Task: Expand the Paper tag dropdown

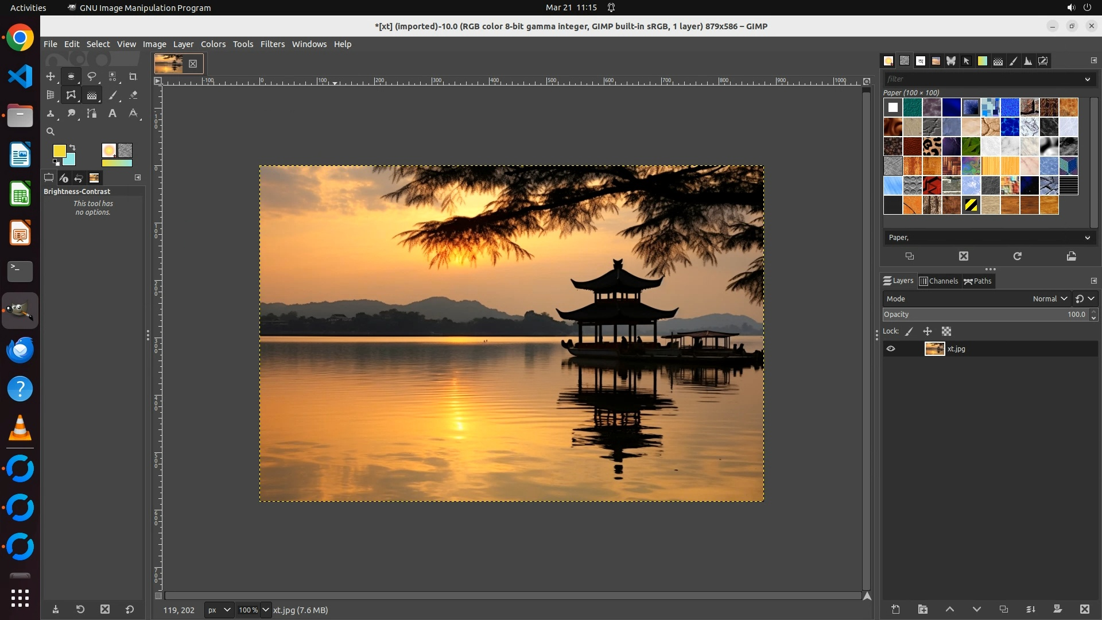Action: click(x=1087, y=238)
